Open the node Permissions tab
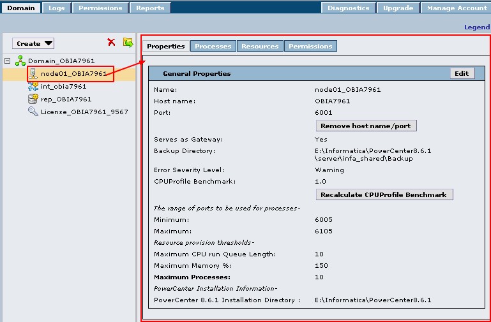Image resolution: width=491 pixels, height=322 pixels. point(311,46)
